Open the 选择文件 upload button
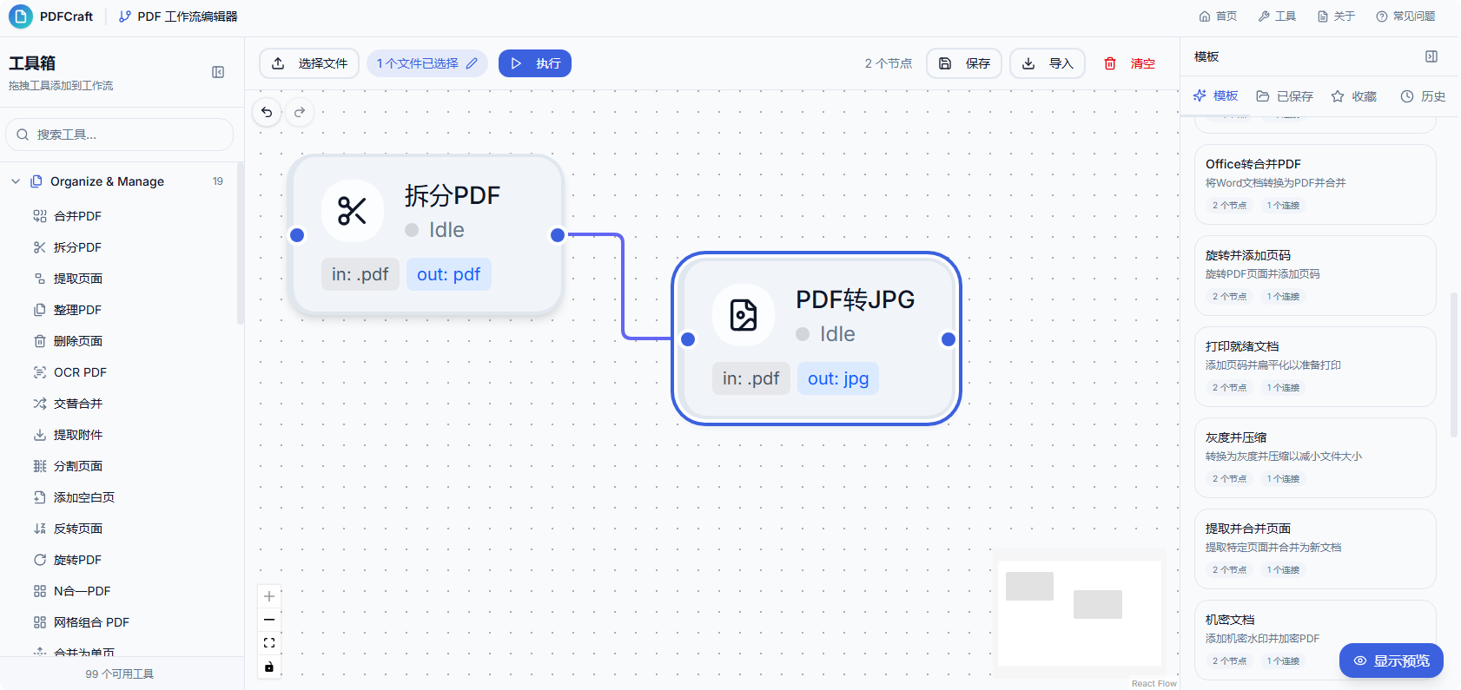The height and width of the screenshot is (690, 1461). point(309,63)
